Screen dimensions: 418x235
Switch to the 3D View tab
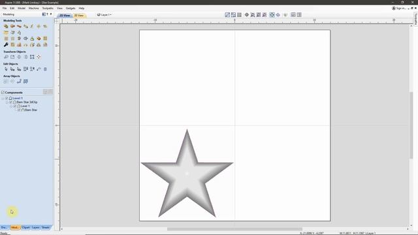point(79,16)
